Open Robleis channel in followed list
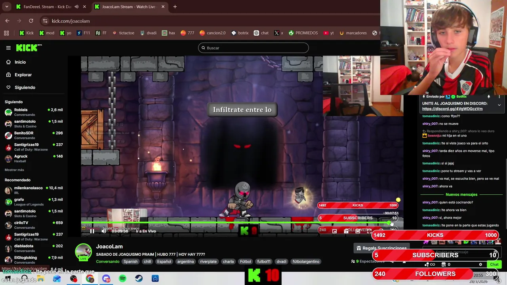 click(34, 112)
